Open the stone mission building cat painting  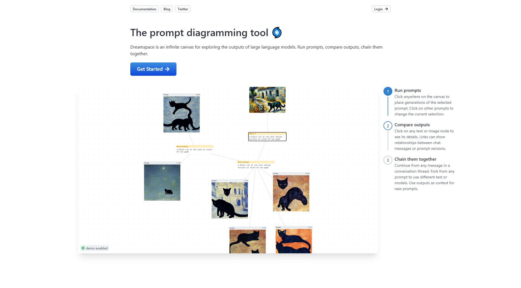point(267,100)
